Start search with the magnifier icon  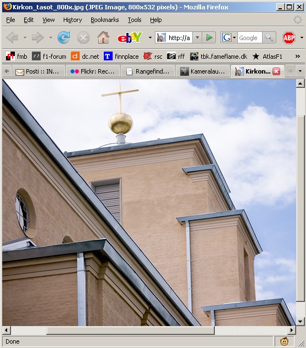click(x=269, y=37)
